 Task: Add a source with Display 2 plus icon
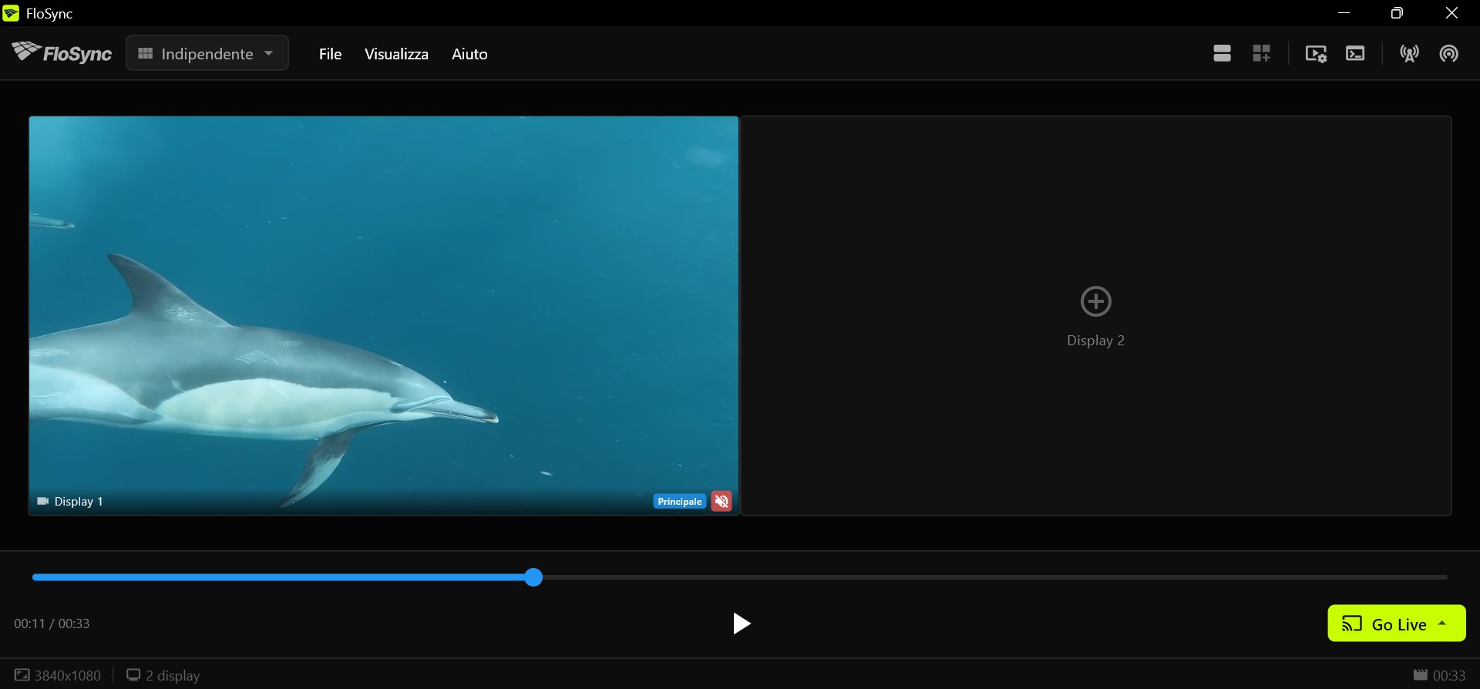(1096, 301)
